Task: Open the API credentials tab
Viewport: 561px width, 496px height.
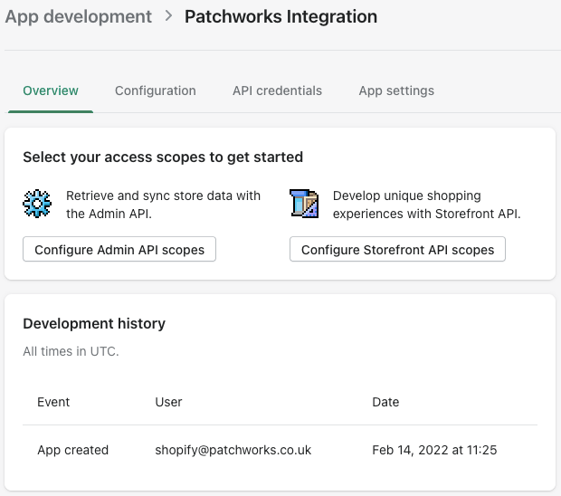Action: (x=277, y=91)
